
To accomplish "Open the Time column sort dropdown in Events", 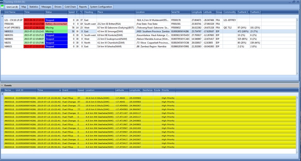I will (x=60, y=90).
